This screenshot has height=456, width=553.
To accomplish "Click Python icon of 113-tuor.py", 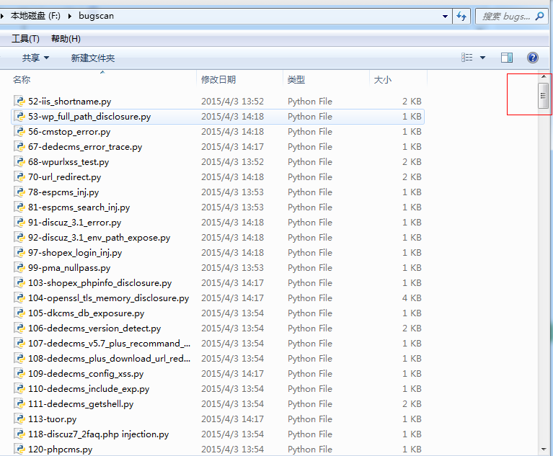I will [x=19, y=419].
